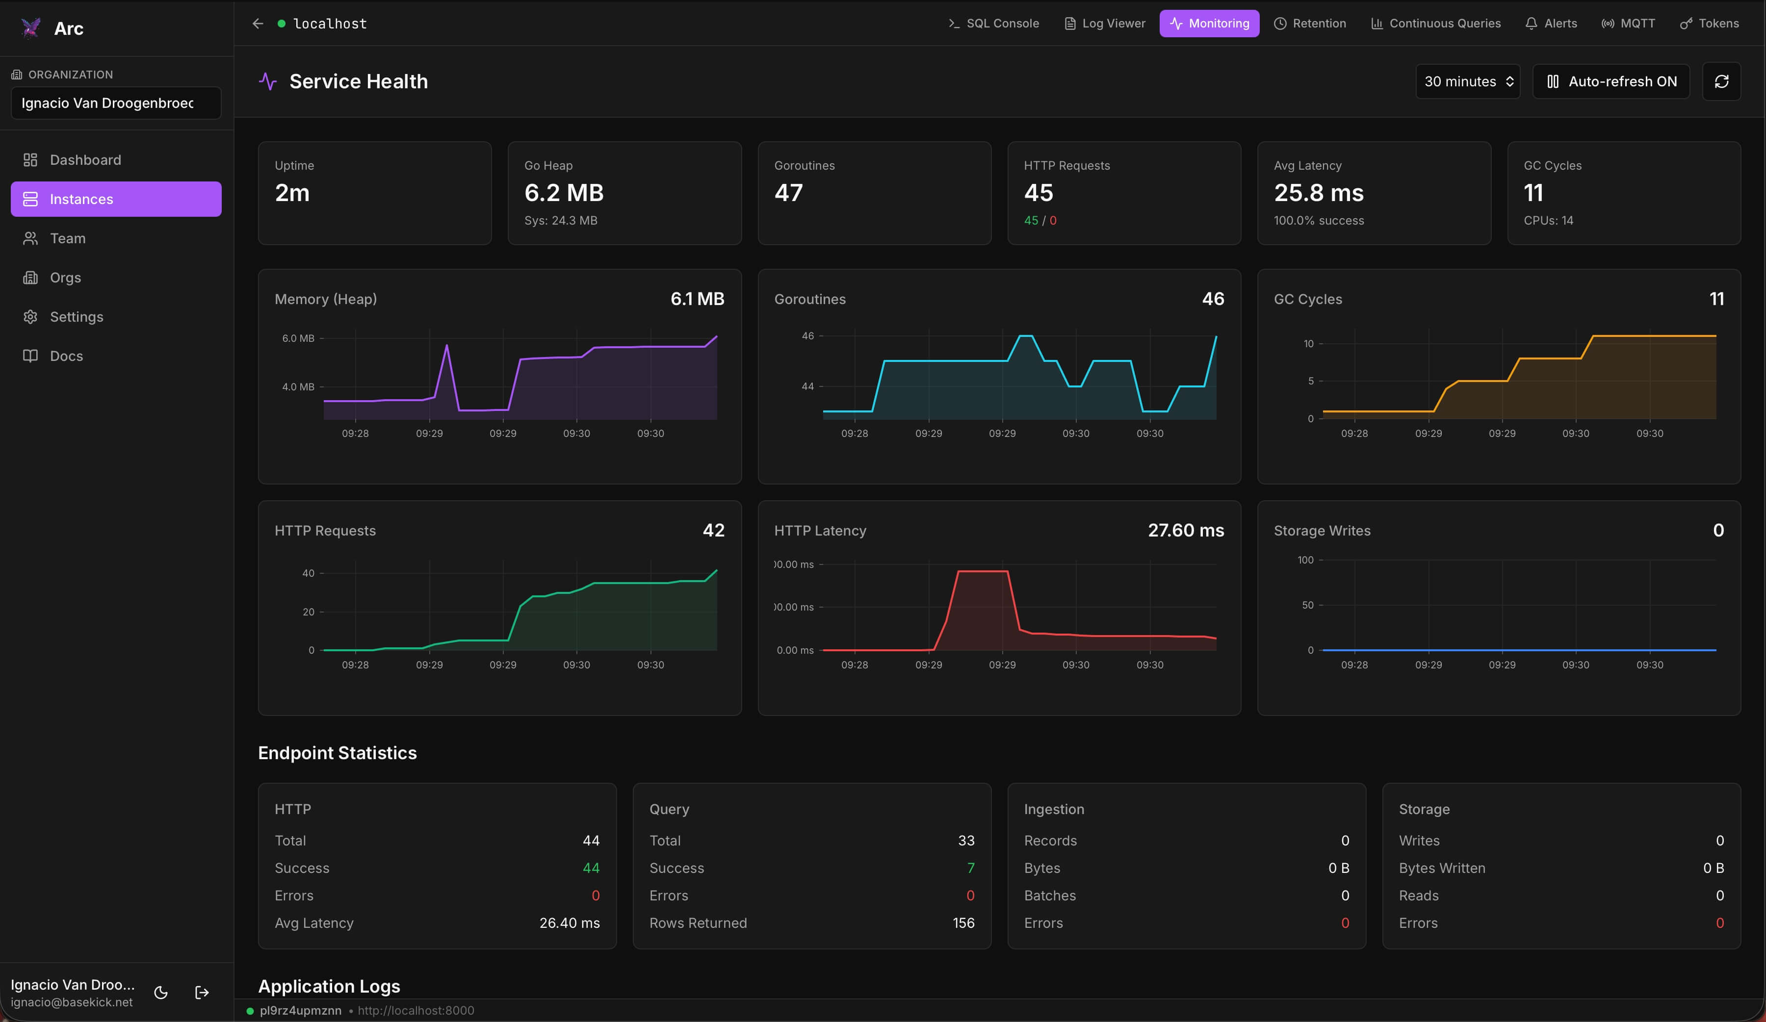Open Docs in the sidebar

(x=116, y=356)
